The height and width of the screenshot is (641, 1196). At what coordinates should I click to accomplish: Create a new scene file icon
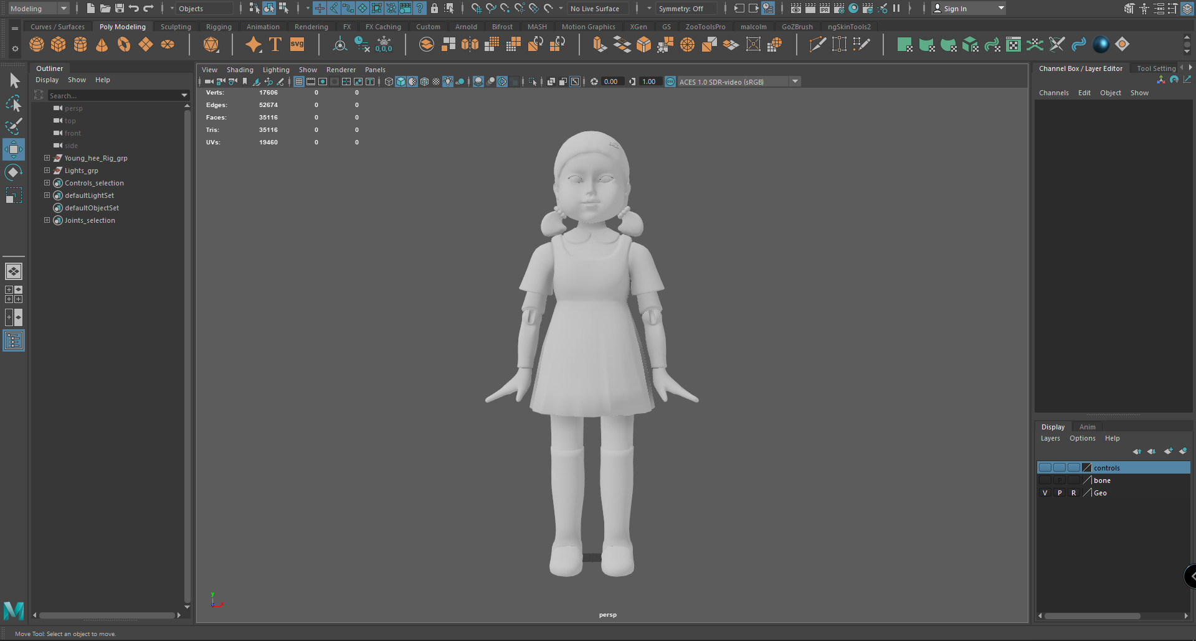click(x=91, y=8)
